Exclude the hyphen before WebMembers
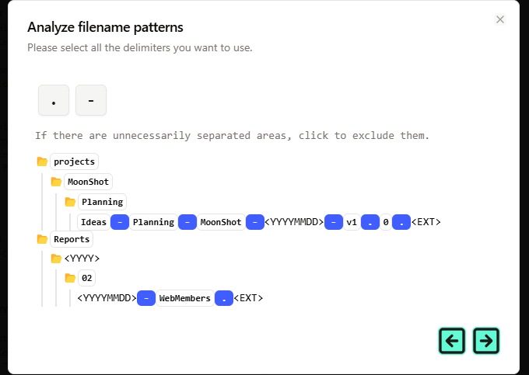Viewport: 529px width, 375px height. point(146,297)
